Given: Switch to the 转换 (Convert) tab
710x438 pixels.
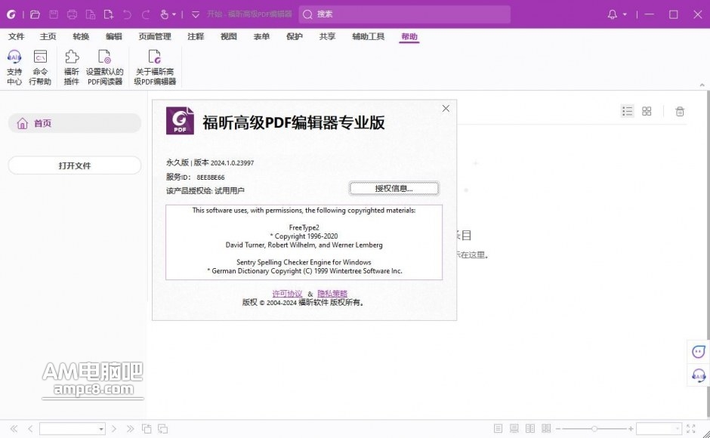Looking at the screenshot, I should [x=81, y=37].
